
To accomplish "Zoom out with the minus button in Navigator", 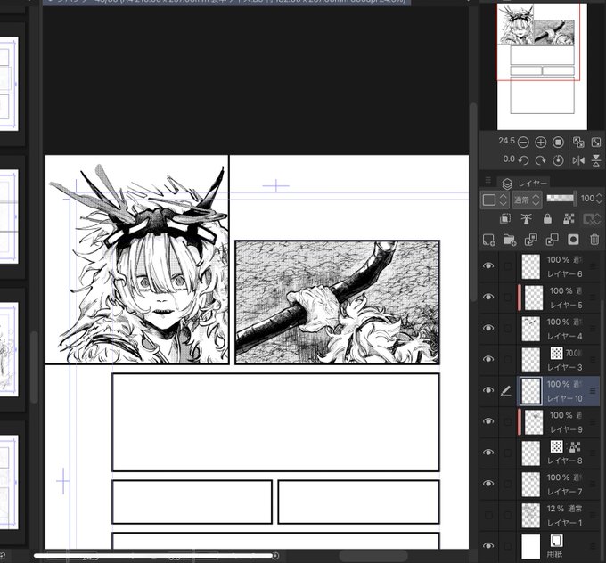I will pos(523,143).
